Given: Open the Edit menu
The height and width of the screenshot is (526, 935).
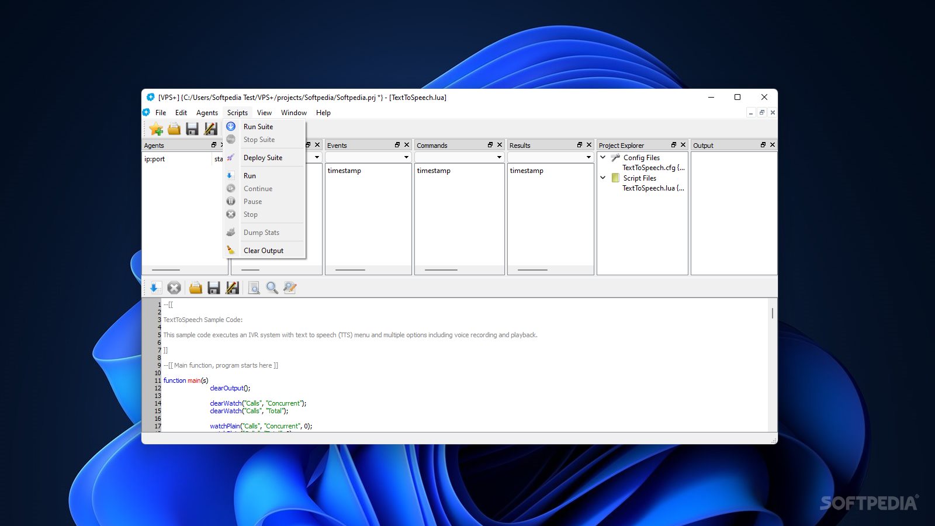Looking at the screenshot, I should point(181,113).
